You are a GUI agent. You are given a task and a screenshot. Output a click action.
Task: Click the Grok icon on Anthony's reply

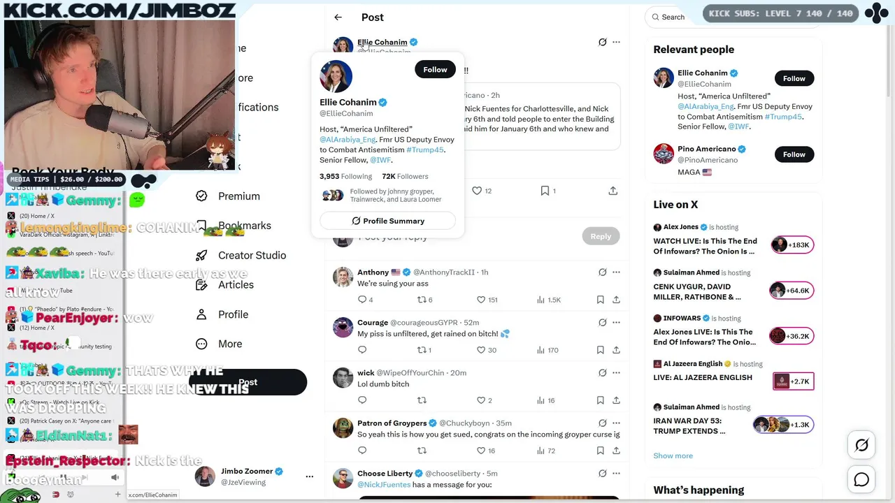tap(602, 272)
